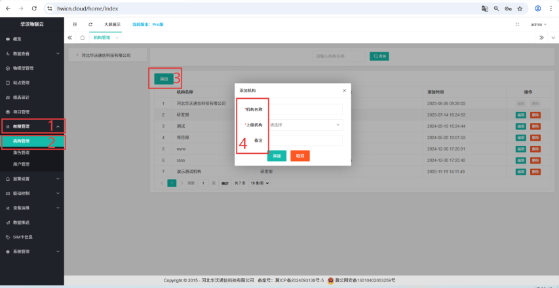Open the admin user dropdown
This screenshot has width=559, height=288.
tap(539, 24)
